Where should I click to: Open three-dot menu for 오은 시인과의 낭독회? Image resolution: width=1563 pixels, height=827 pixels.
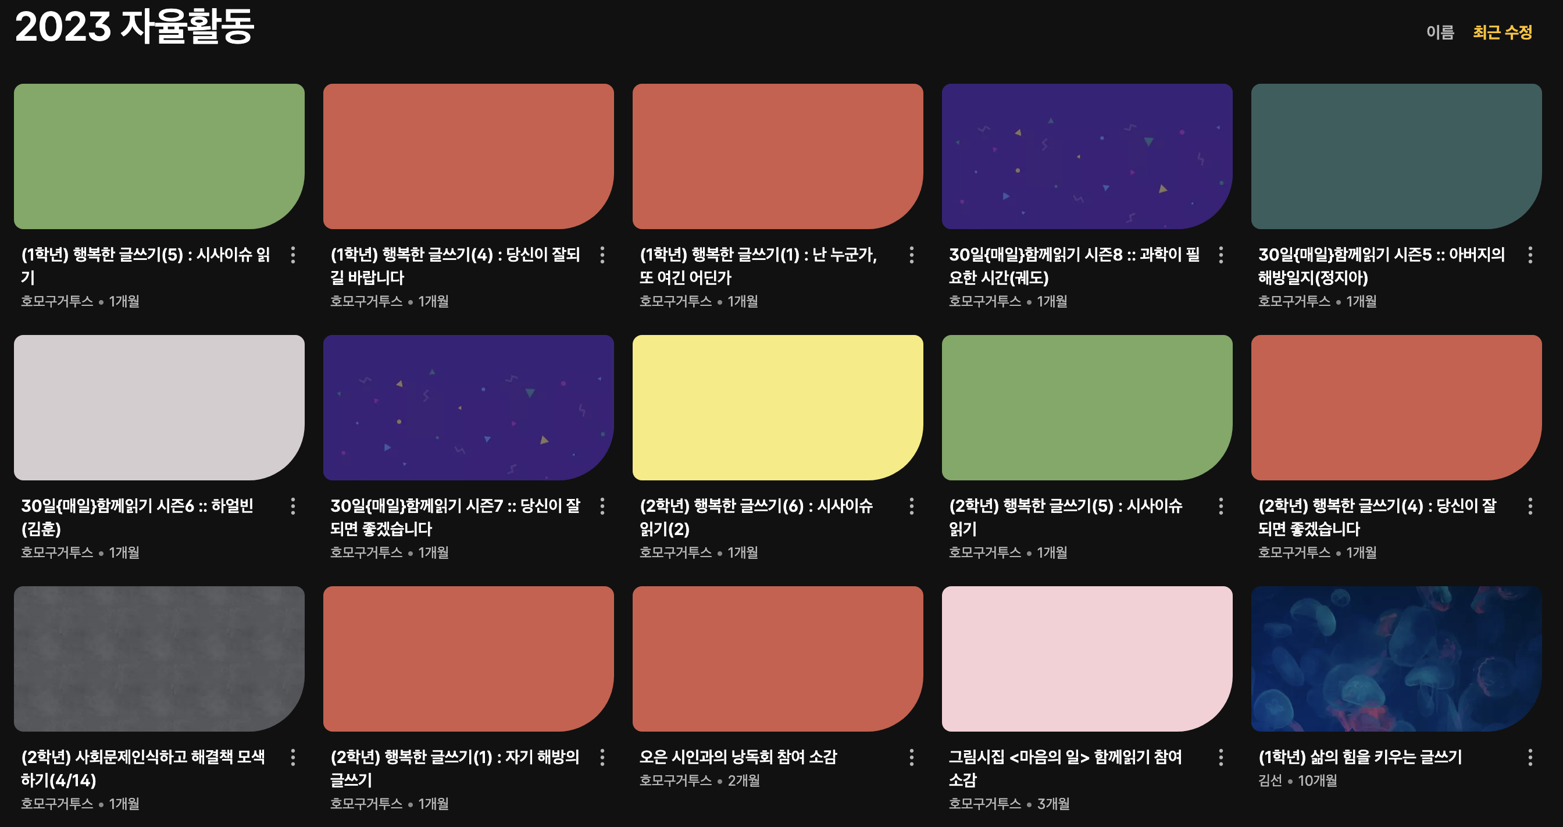pyautogui.click(x=911, y=757)
